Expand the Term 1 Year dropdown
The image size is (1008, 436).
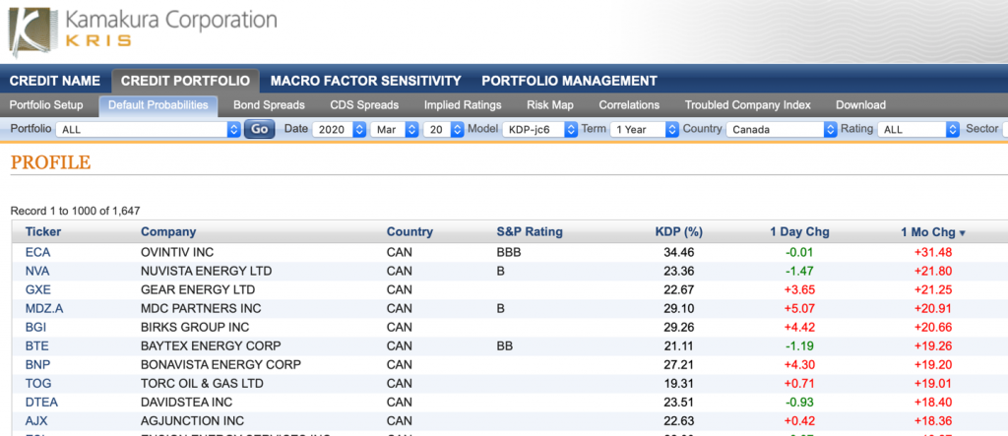[x=644, y=129]
